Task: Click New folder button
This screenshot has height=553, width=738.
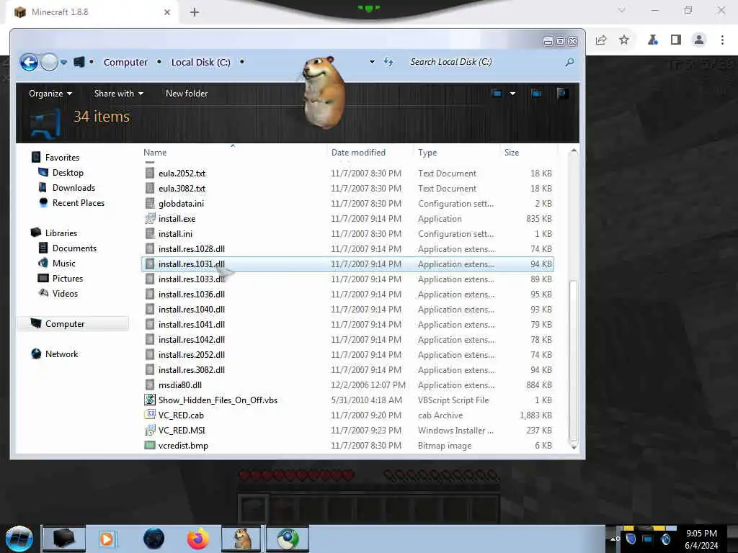Action: coord(187,94)
